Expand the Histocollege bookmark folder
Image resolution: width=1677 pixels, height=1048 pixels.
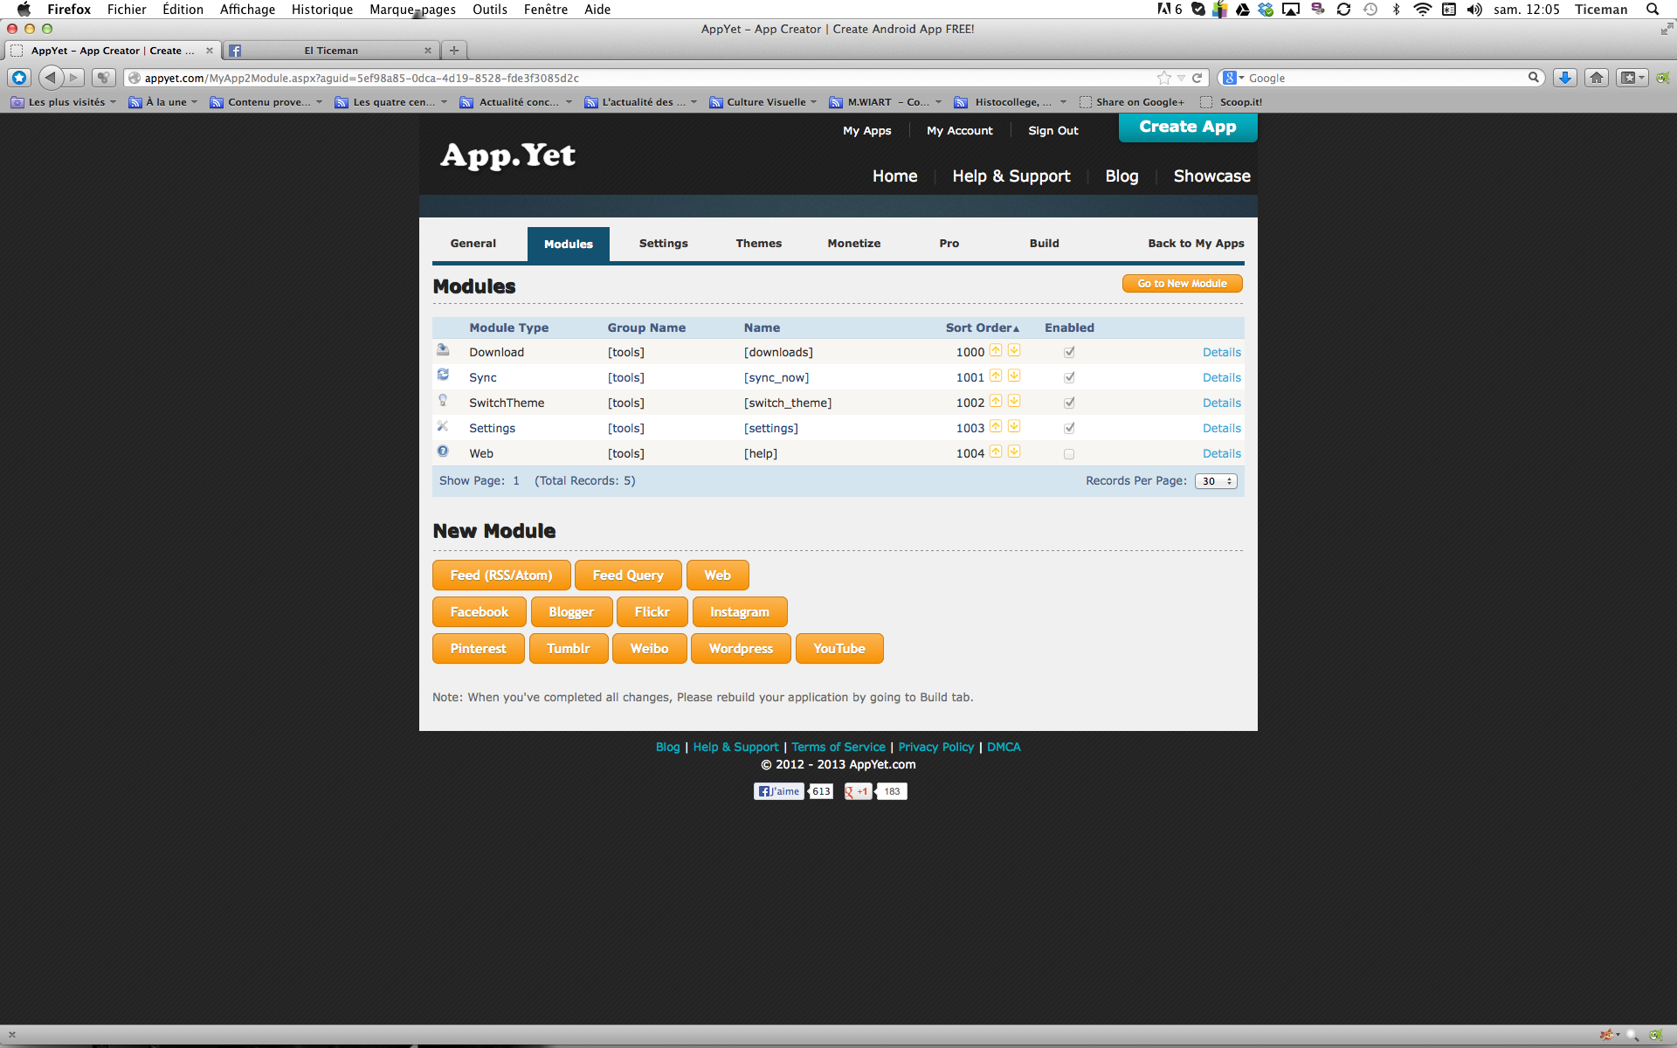click(1011, 102)
